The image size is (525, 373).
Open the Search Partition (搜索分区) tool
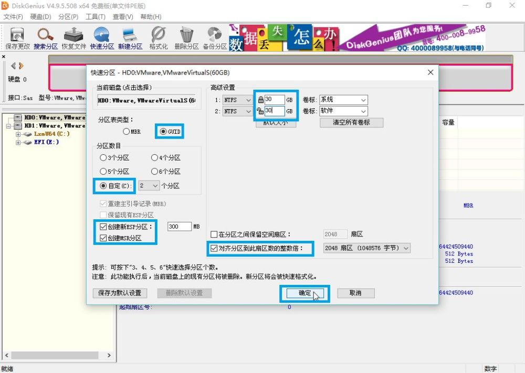pos(46,38)
